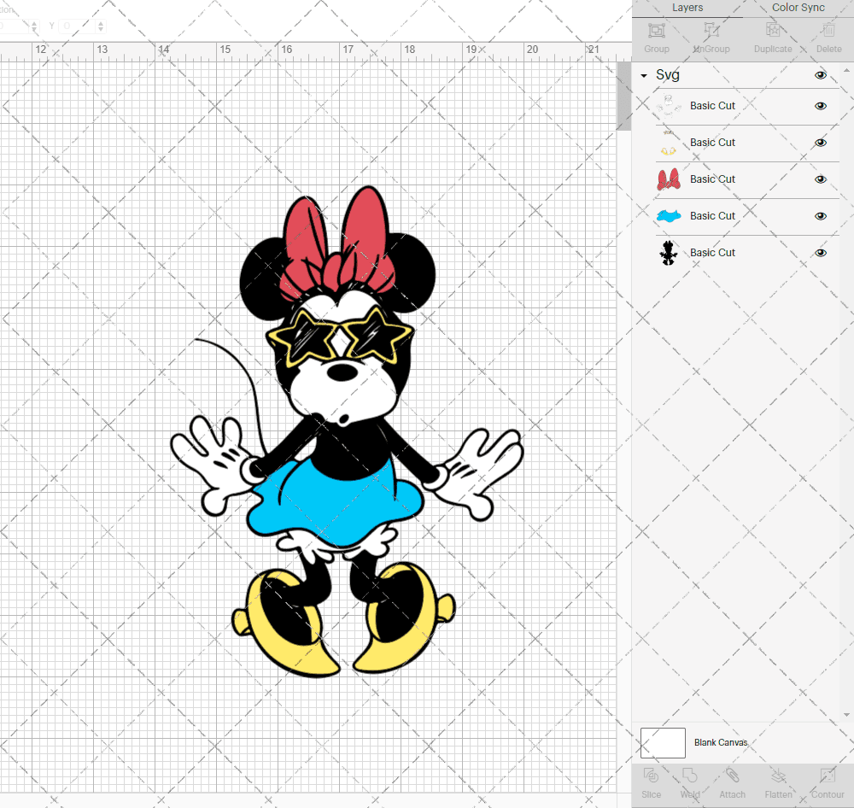Switch to the Color Sync tab

pos(798,8)
